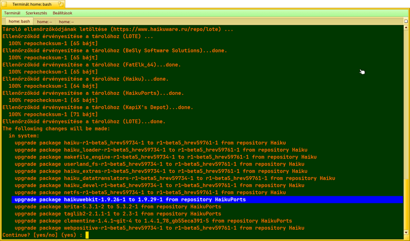Image resolution: width=410 pixels, height=241 pixels.
Task: Click the yellow terminal cursor block
Action: click(x=87, y=235)
